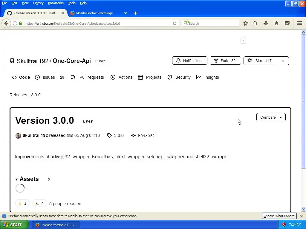The image size is (306, 229).
Task: Open the Compare dropdown
Action: [271, 117]
